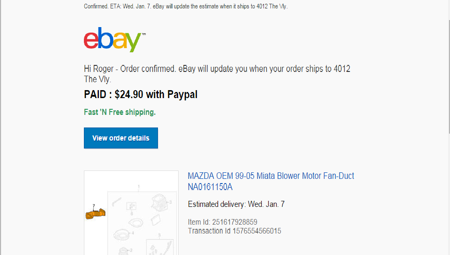
Task: Click the Fast 'N Free shipping text
Action: click(120, 112)
